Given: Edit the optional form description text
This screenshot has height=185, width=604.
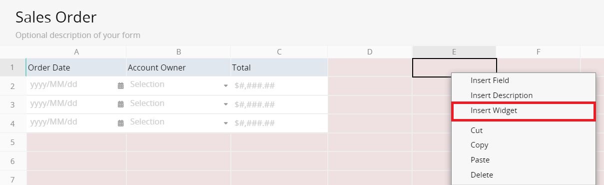Looking at the screenshot, I should 78,35.
